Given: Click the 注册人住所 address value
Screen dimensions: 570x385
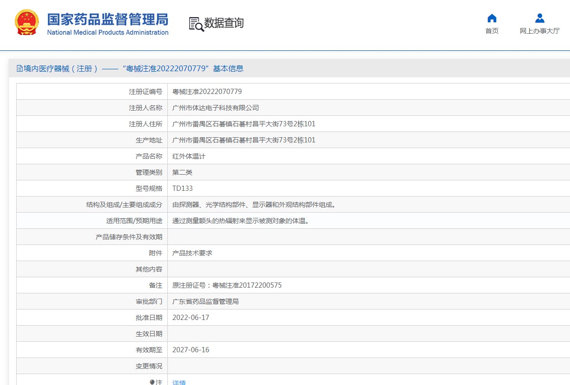Looking at the screenshot, I should (243, 124).
